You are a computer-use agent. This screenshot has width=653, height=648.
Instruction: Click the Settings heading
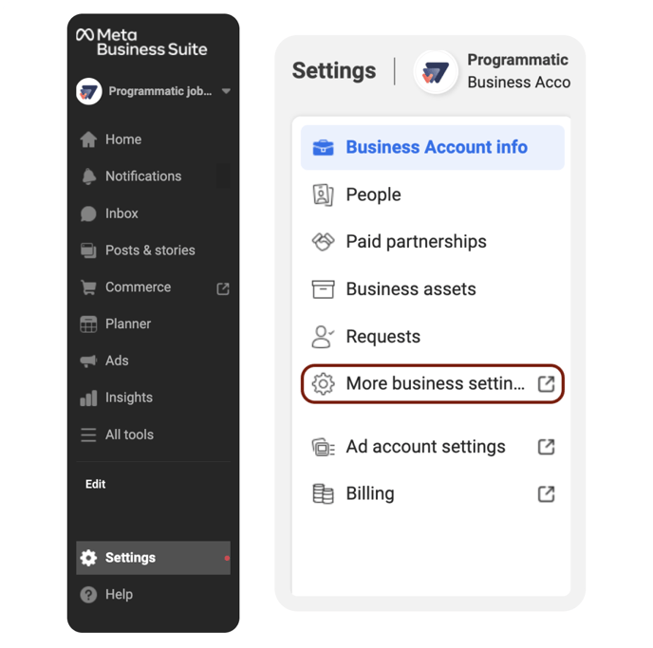(x=334, y=71)
